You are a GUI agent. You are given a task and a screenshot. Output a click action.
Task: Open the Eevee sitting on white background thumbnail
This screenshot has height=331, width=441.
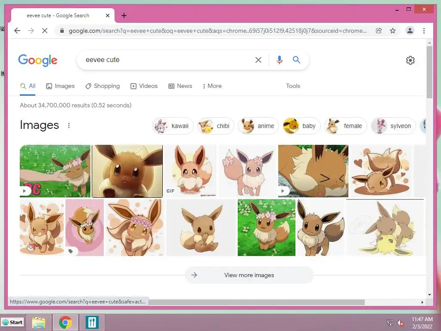tap(201, 228)
